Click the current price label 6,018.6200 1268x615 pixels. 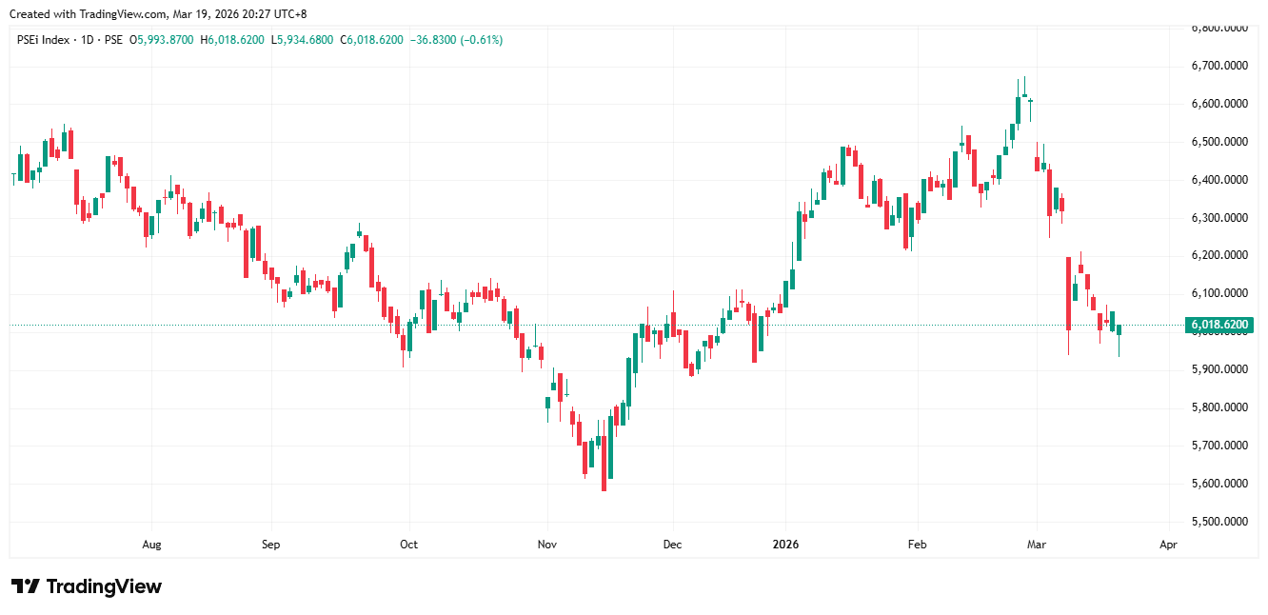tap(1219, 326)
